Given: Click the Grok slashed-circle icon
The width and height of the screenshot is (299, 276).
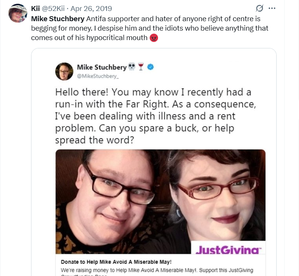Looking at the screenshot, I should click(x=260, y=8).
